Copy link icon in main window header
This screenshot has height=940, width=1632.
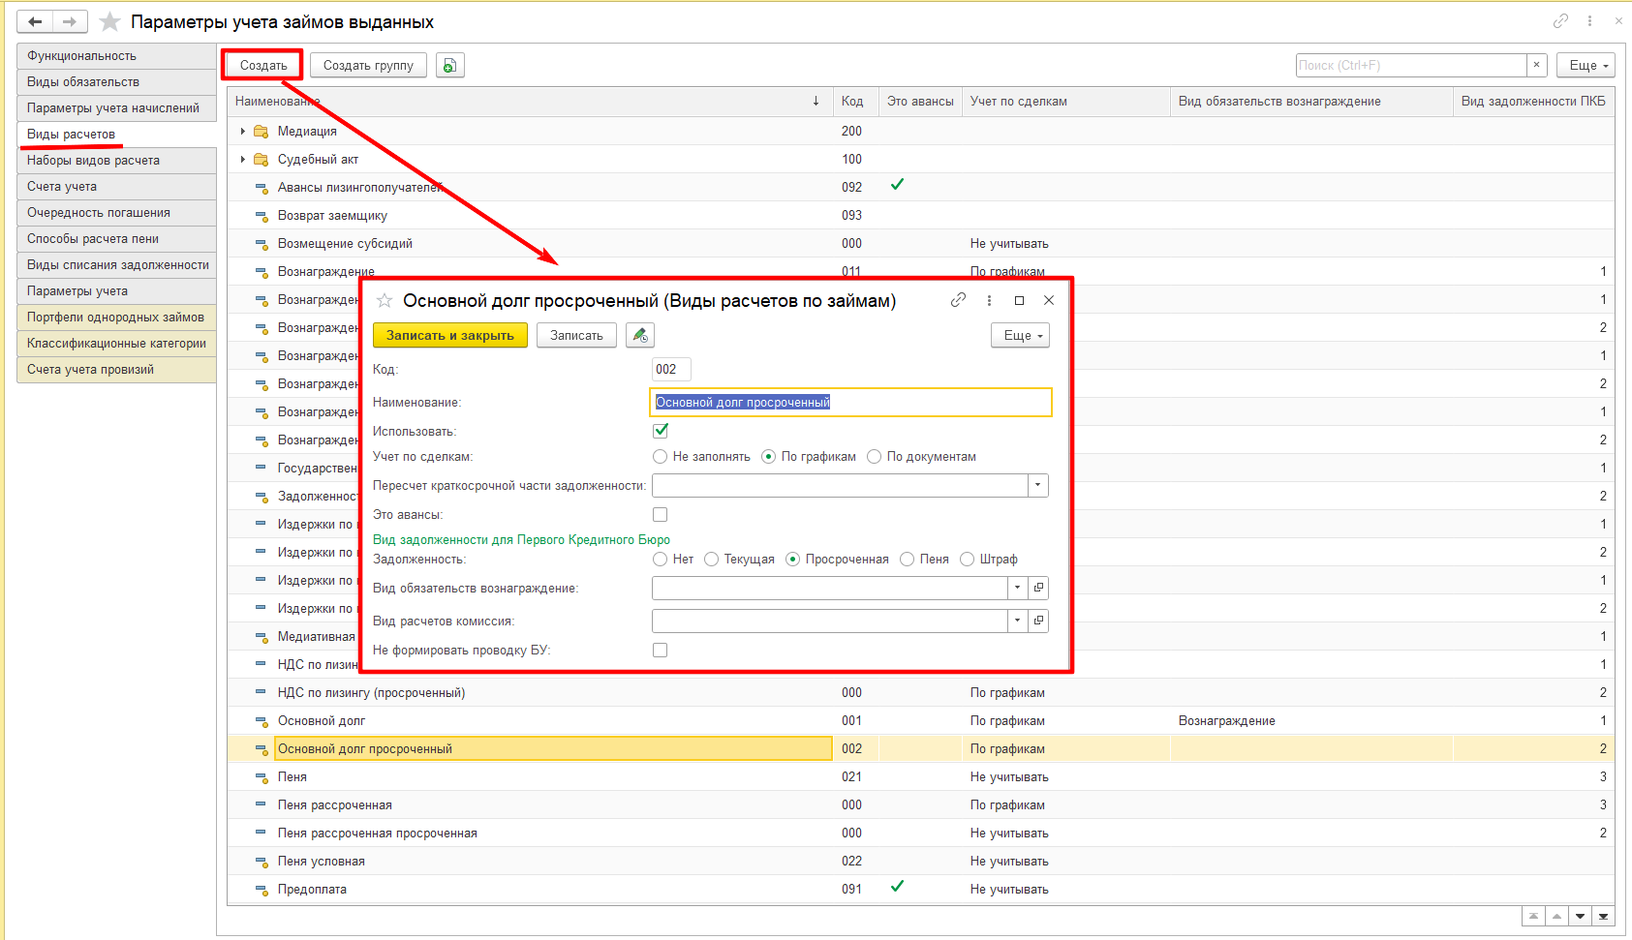tap(1560, 21)
